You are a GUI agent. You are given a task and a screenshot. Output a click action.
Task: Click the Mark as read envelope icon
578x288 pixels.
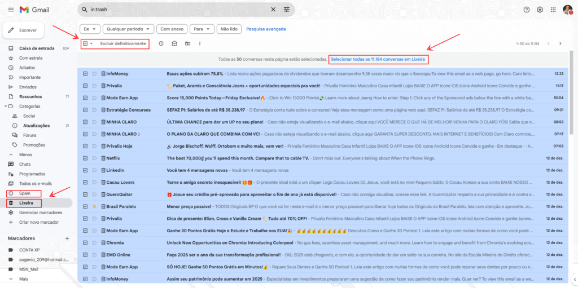click(174, 43)
